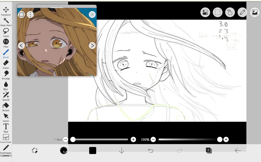
Task: Select the Magic Wand tool
Action: (x=6, y=22)
